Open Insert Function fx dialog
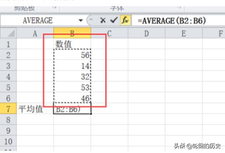This screenshot has height=153, width=225. pyautogui.click(x=126, y=20)
